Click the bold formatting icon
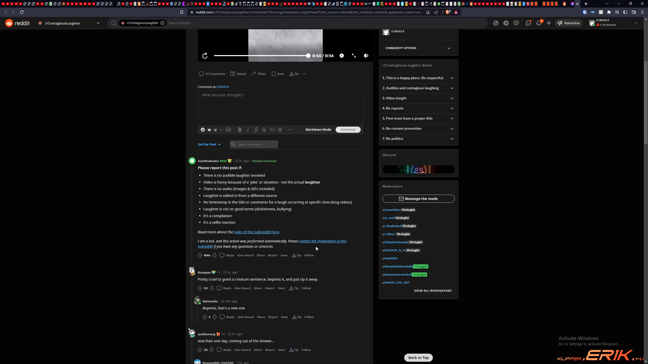This screenshot has width=648, height=364. 240,130
